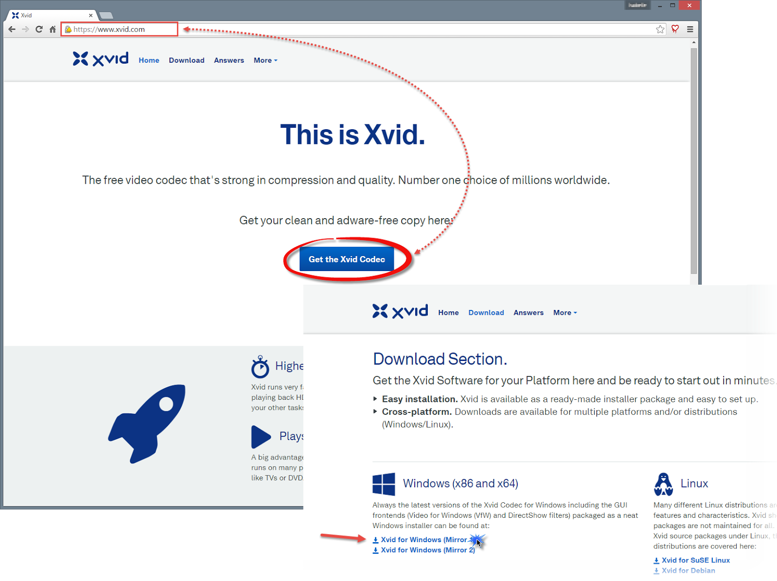Go to browser Home page icon
The height and width of the screenshot is (581, 777).
pos(52,29)
